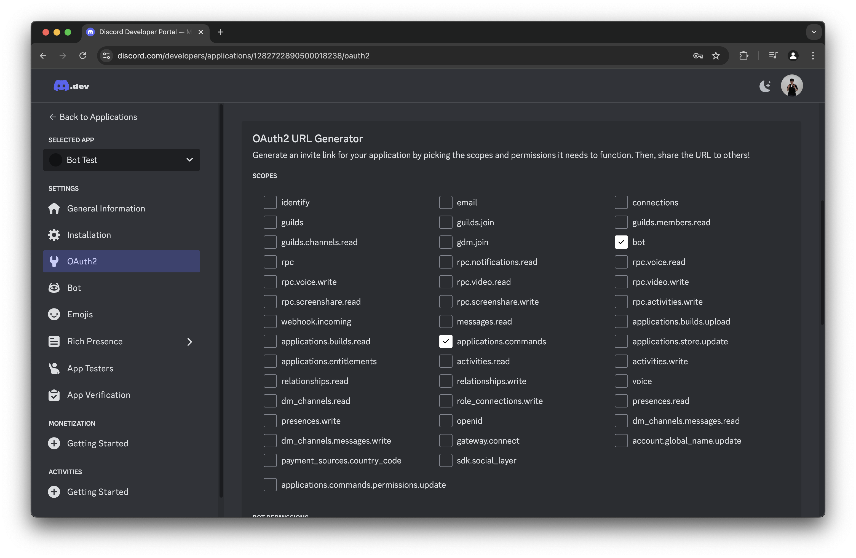Screen dimensions: 856x558
Task: Bookmark page with star icon
Action: (x=716, y=56)
